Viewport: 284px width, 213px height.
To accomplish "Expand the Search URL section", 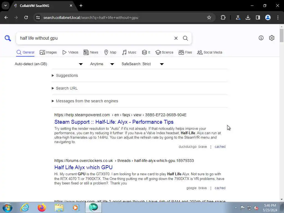I will pos(65,88).
